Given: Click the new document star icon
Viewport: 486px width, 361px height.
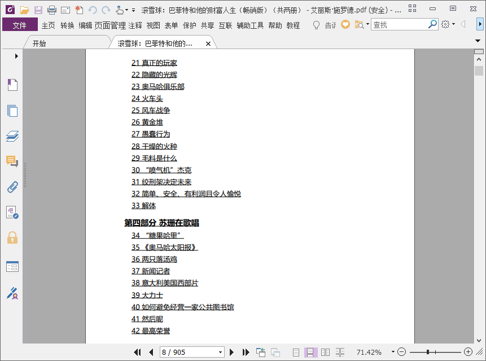Looking at the screenshot, I should pos(79,10).
